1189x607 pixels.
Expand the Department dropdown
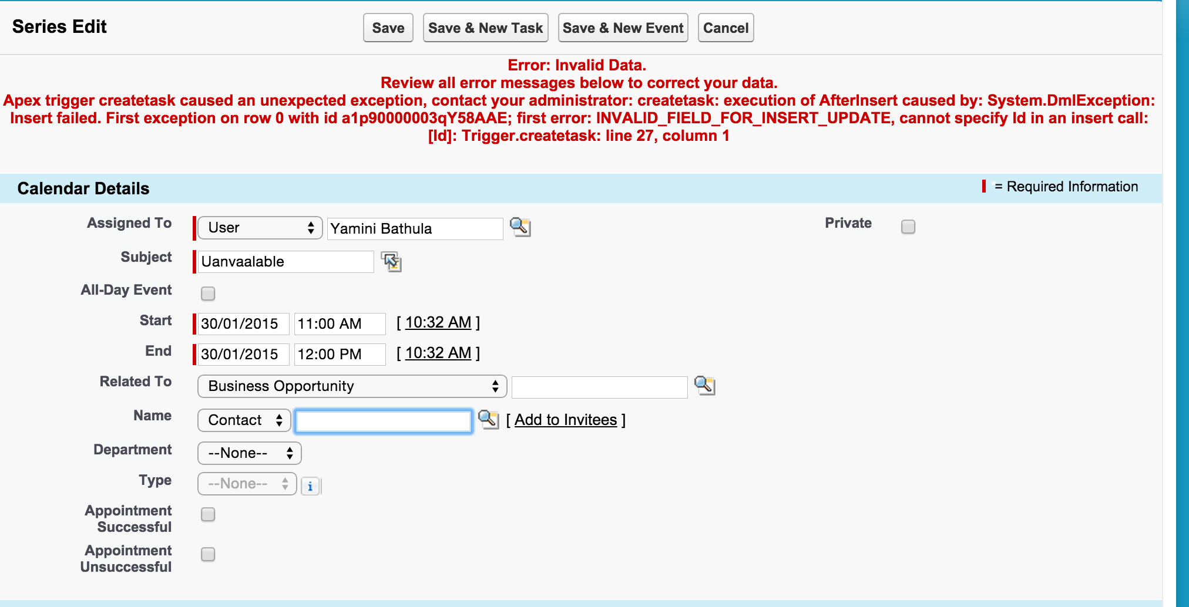coord(250,453)
